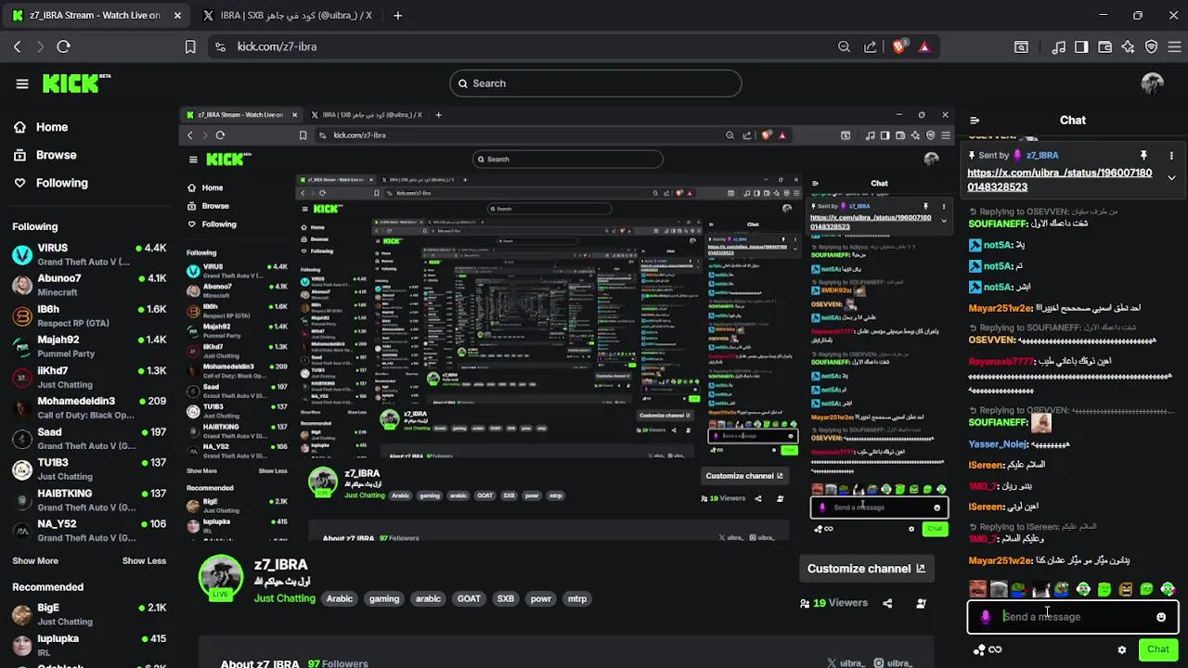1188x668 pixels.
Task: Click the three-dots points icon under the chat input
Action: click(x=978, y=650)
